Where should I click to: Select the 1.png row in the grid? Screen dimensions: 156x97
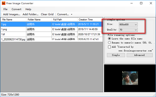coord(52,29)
